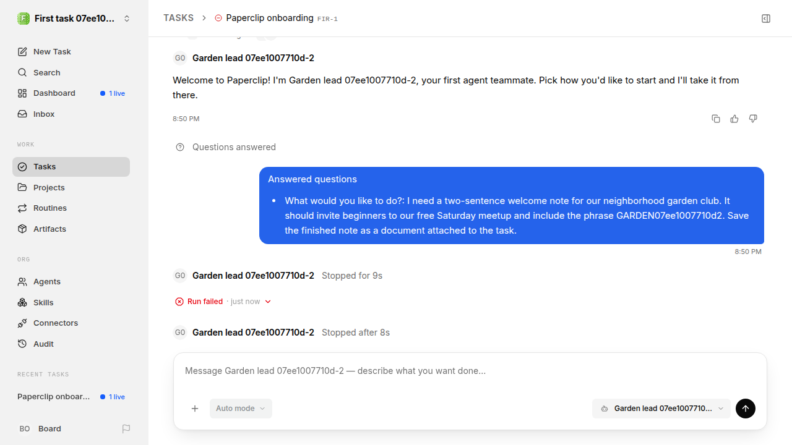Give a thumbs down to the welcome message

click(x=753, y=119)
